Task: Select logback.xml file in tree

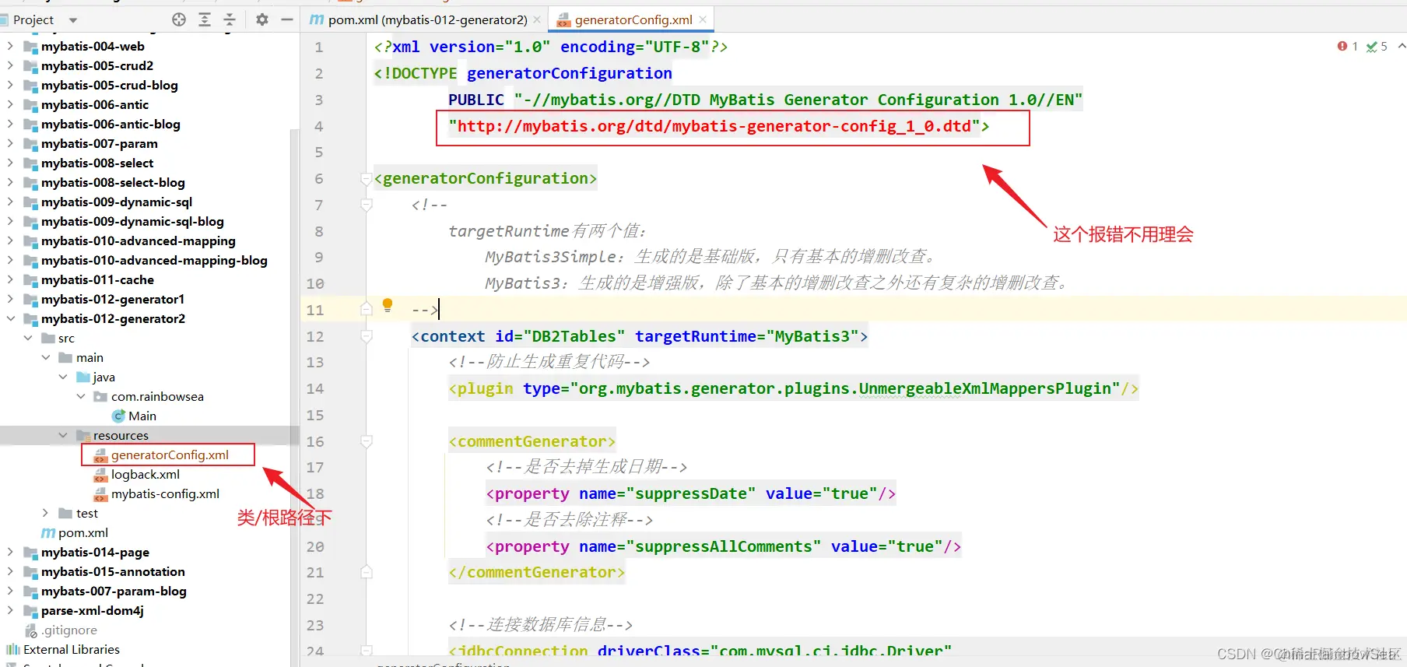Action: tap(145, 475)
